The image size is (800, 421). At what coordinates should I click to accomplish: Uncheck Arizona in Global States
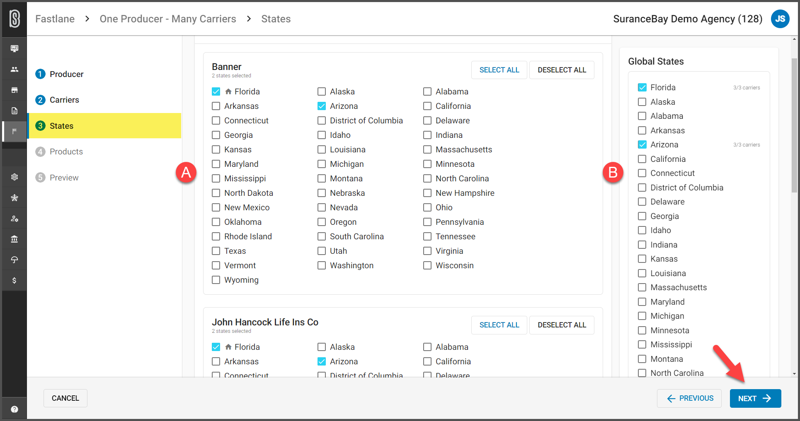[642, 144]
